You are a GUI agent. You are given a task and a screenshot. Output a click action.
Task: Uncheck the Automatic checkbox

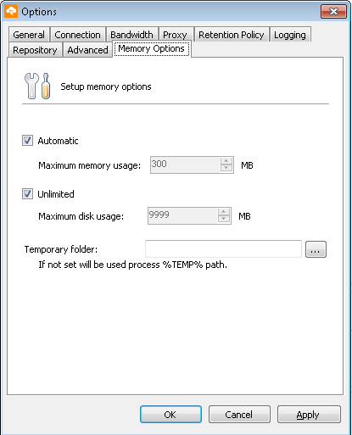[x=27, y=141]
